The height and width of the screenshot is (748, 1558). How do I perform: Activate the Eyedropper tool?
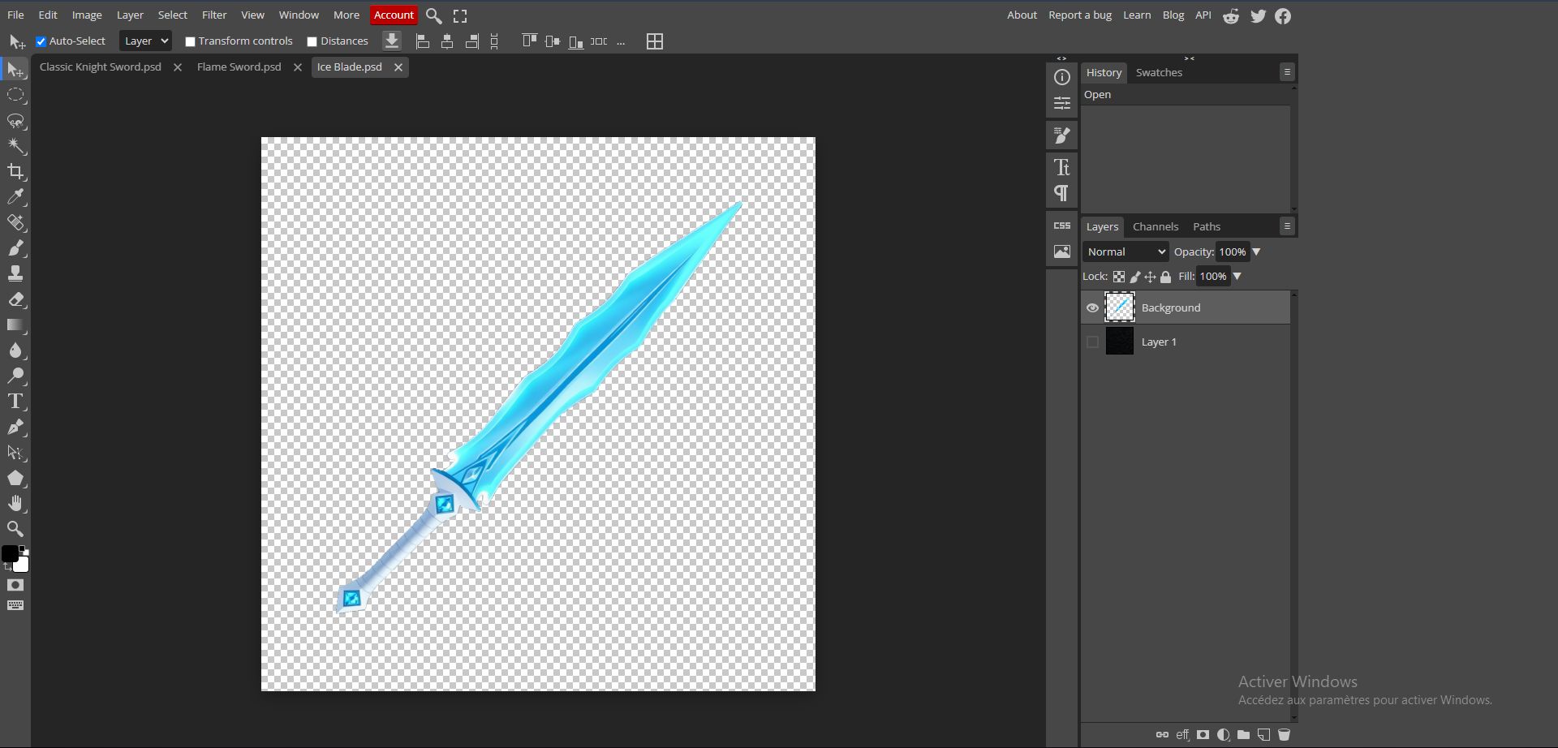point(15,197)
